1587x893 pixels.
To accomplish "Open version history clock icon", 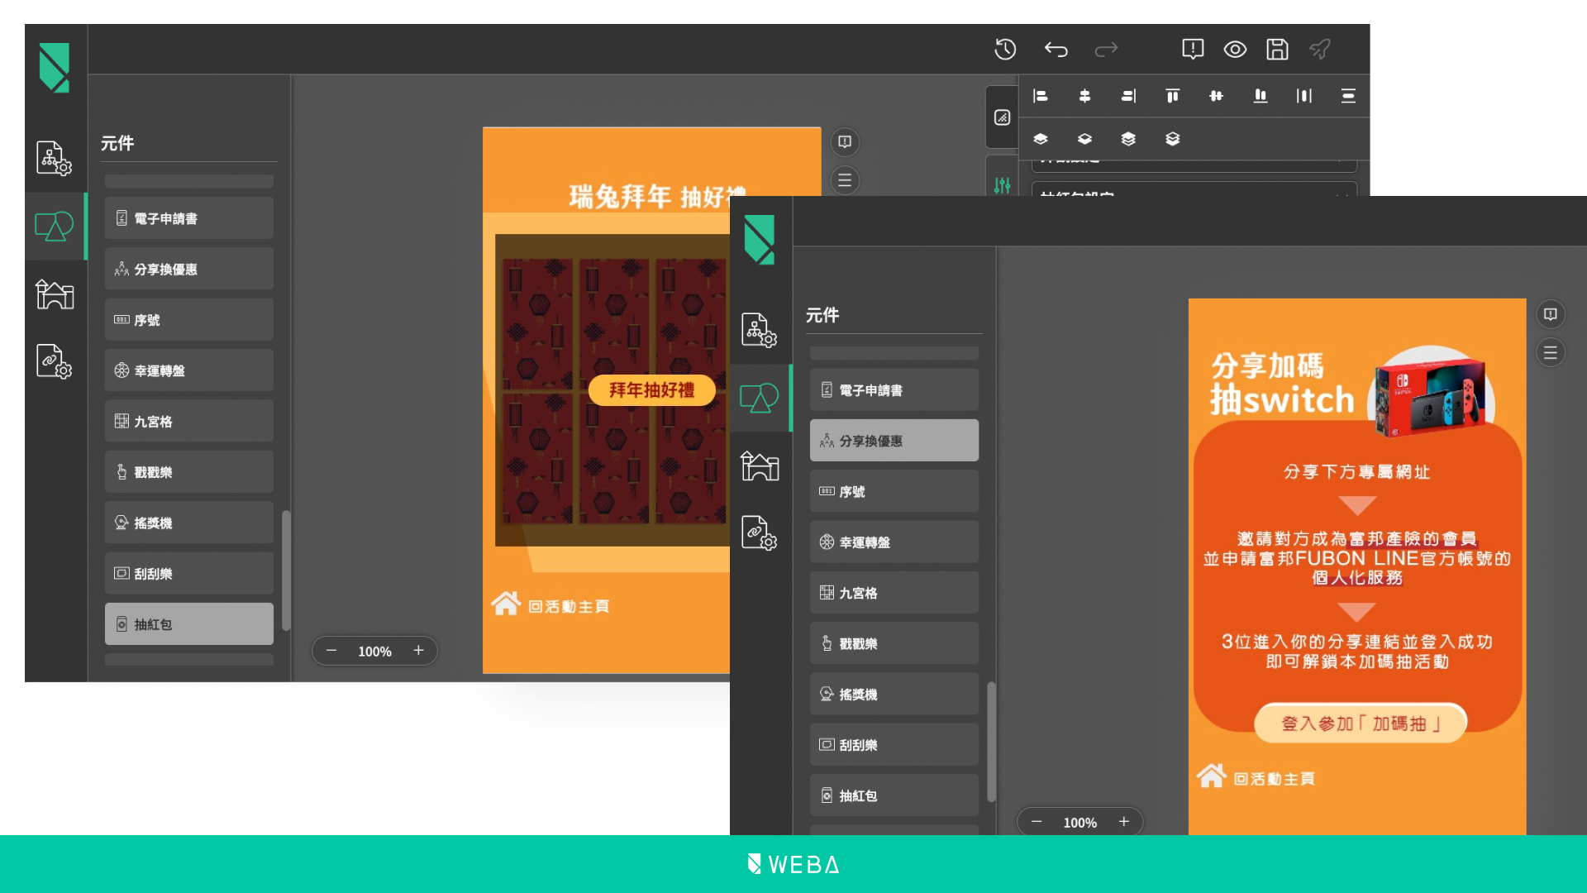I will (1005, 50).
